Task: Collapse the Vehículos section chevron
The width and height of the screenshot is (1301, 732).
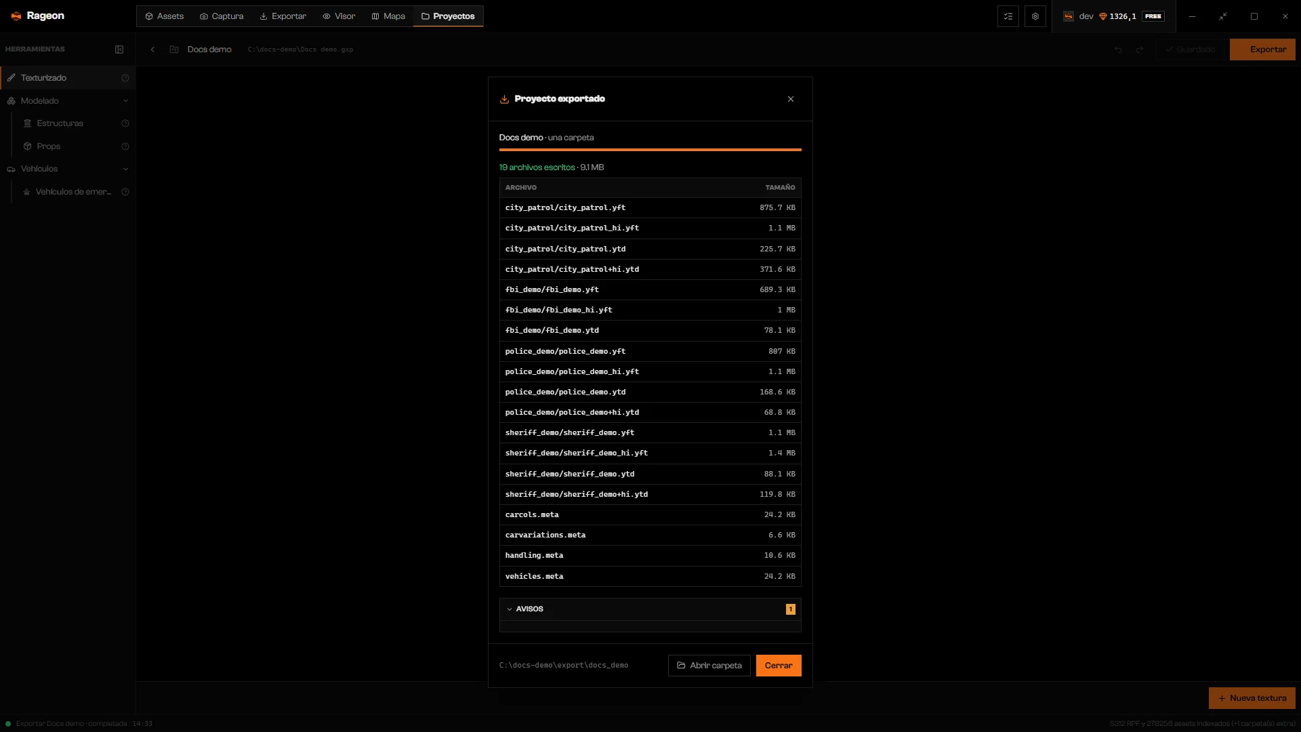Action: tap(125, 169)
